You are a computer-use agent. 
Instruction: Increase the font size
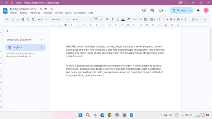pos(101,19)
